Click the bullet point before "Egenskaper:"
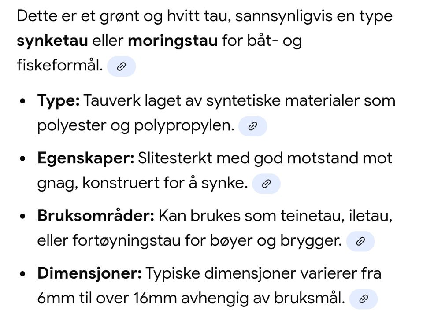The image size is (423, 328). pos(23,158)
